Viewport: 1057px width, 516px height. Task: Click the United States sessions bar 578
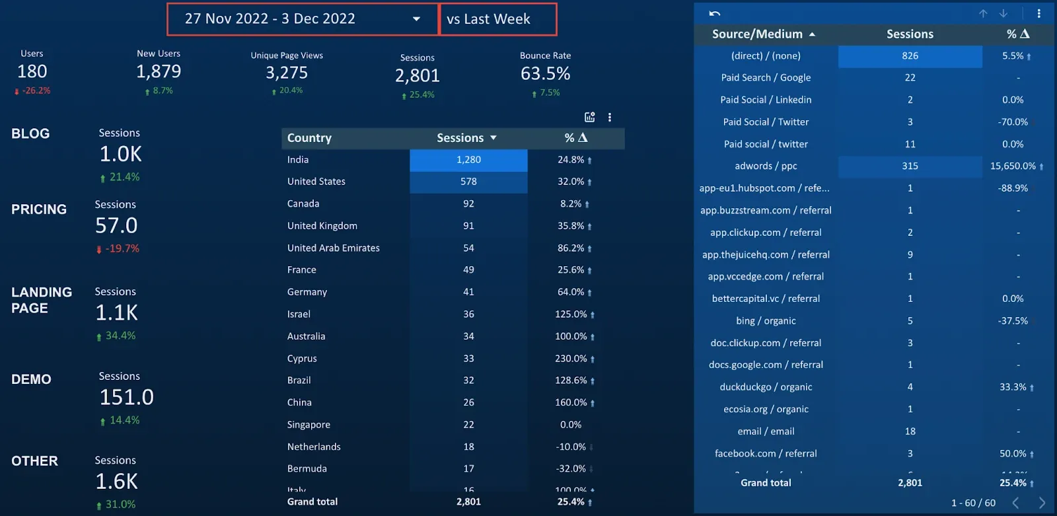point(468,182)
